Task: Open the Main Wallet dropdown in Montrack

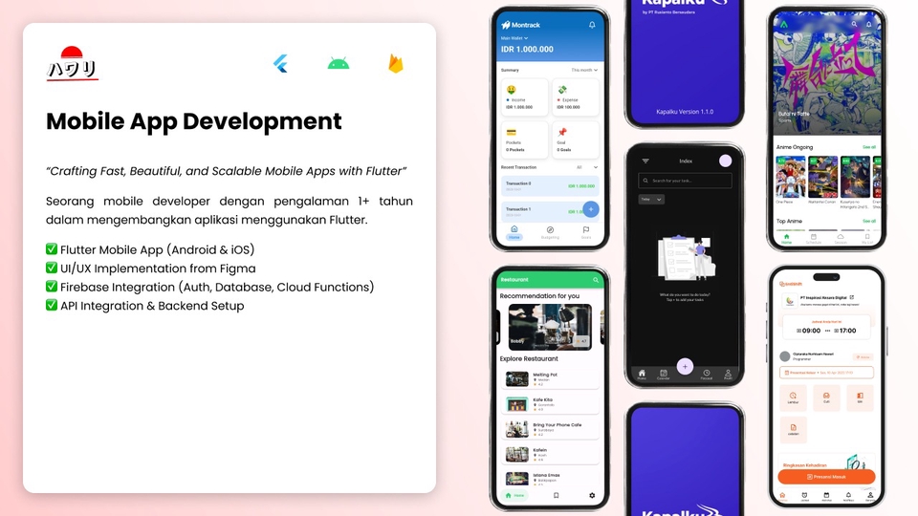Action: click(x=514, y=38)
